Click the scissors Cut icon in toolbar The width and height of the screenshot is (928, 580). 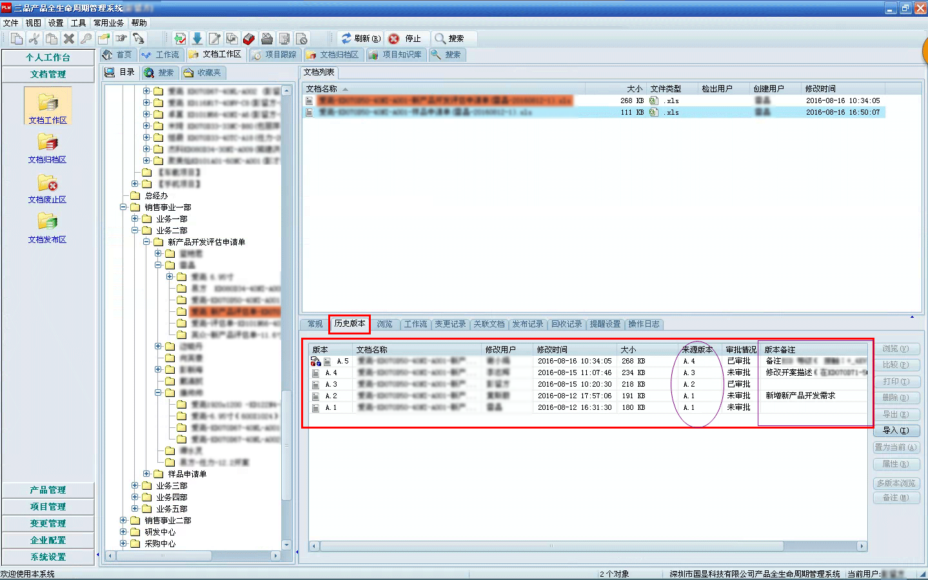coord(34,39)
